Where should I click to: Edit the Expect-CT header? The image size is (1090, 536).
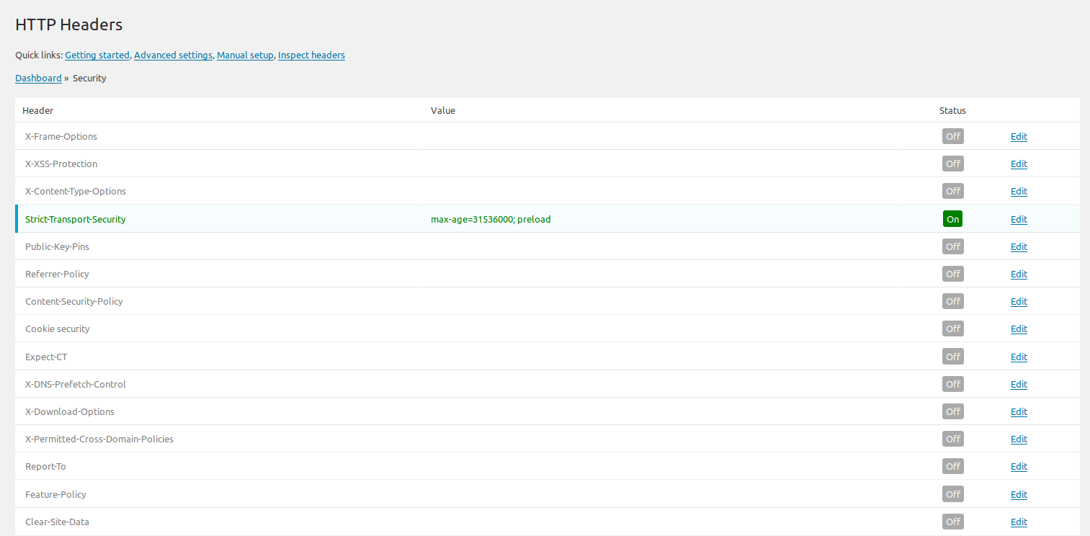pyautogui.click(x=1019, y=357)
